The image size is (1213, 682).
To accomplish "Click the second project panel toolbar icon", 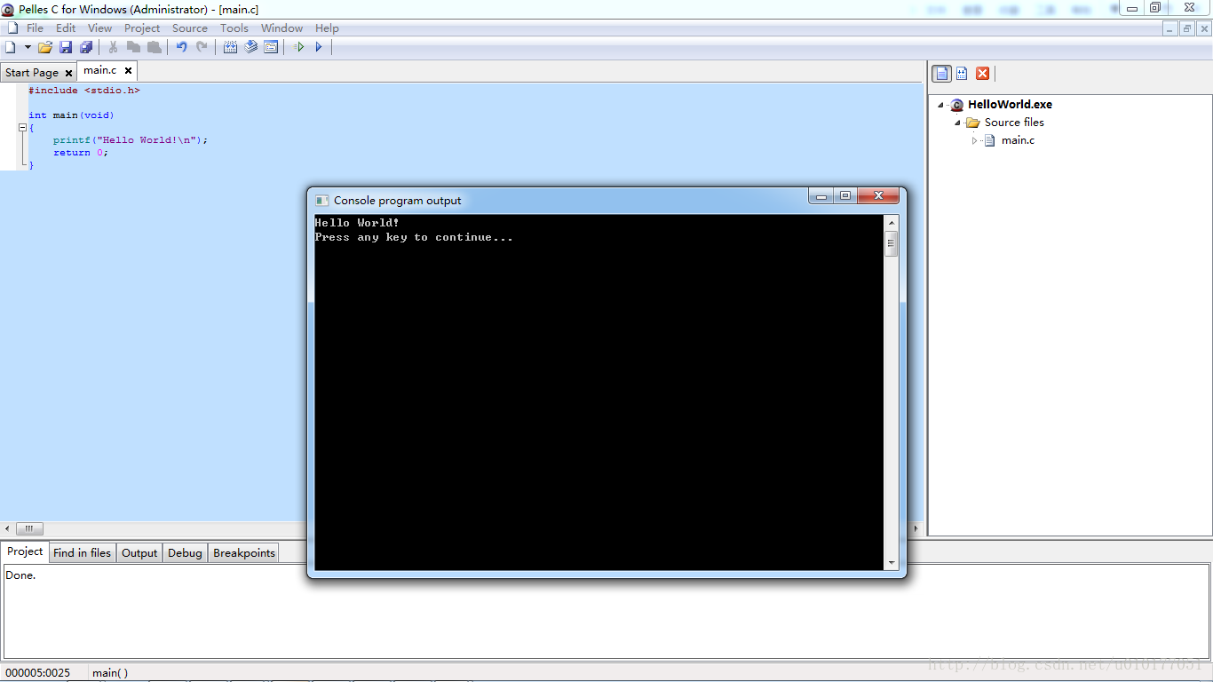I will tap(962, 74).
